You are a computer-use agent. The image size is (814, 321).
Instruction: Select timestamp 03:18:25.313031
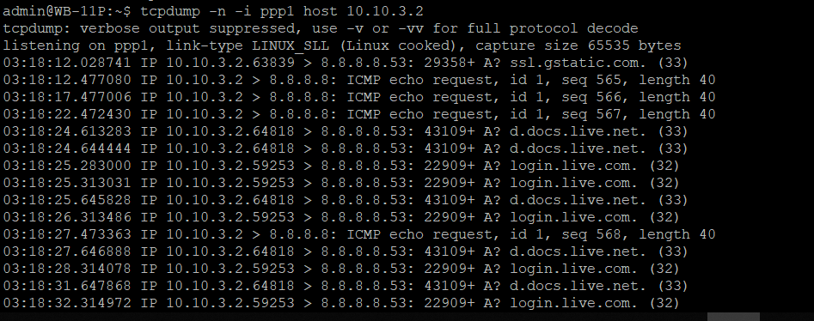click(x=67, y=183)
